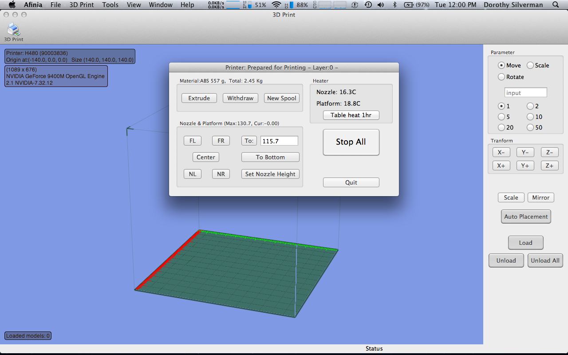The height and width of the screenshot is (355, 568).
Task: Click the Loaded models: 0 label
Action: 28,336
